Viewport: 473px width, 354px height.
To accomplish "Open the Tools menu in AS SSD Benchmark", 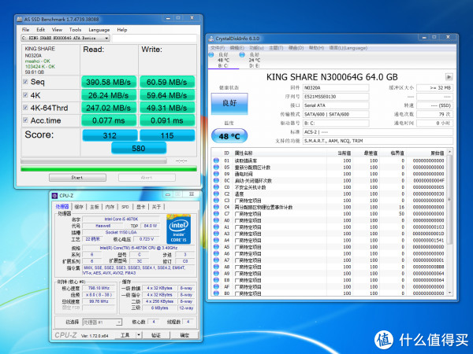I will [x=75, y=30].
